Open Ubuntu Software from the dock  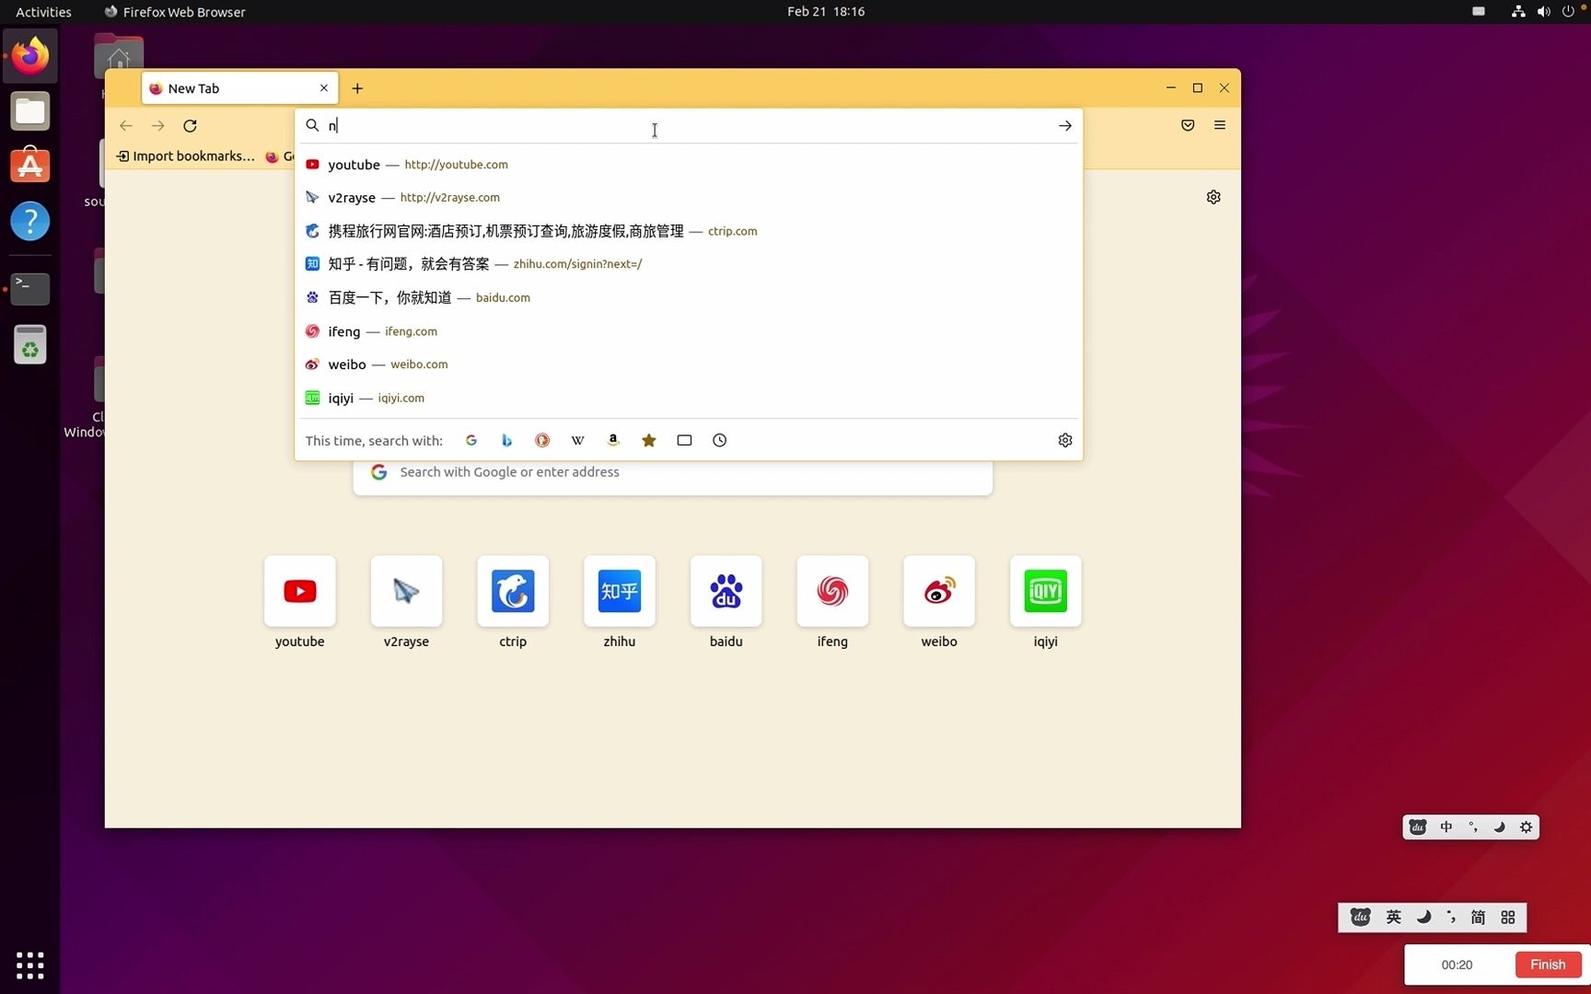point(30,167)
